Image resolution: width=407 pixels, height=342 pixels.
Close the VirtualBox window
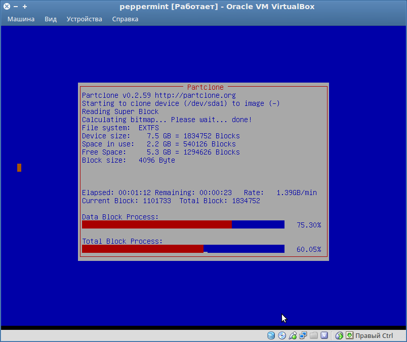click(7, 7)
